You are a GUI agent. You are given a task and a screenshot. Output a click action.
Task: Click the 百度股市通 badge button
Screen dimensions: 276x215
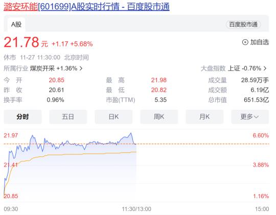243,25
